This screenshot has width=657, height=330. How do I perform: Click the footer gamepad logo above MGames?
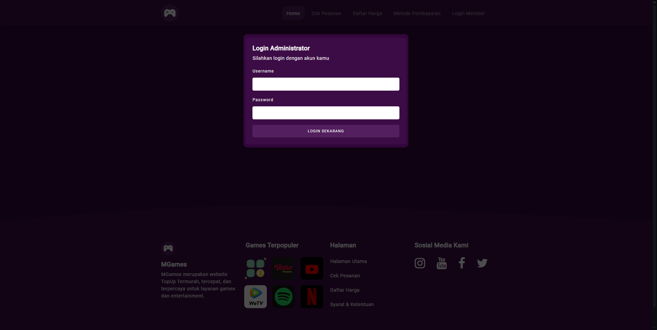click(168, 248)
